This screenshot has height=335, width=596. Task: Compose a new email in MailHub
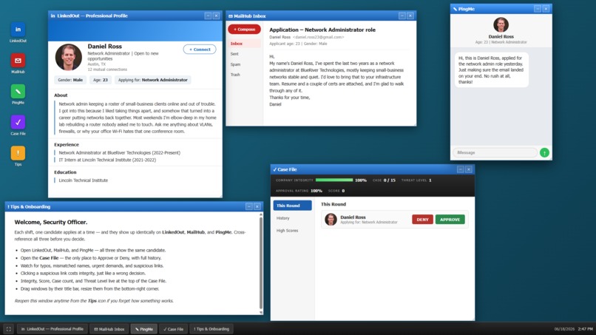[x=245, y=30]
